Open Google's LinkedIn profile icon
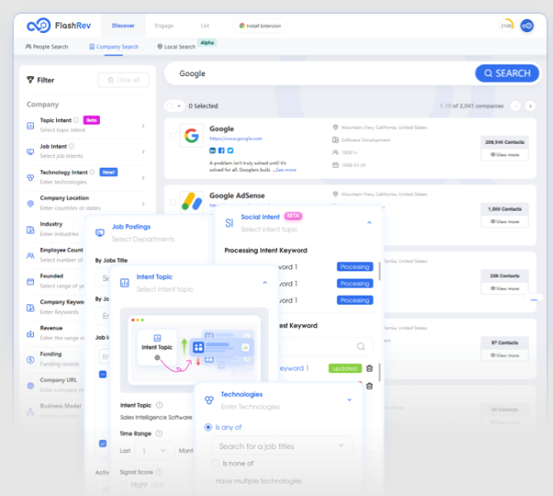 click(212, 150)
